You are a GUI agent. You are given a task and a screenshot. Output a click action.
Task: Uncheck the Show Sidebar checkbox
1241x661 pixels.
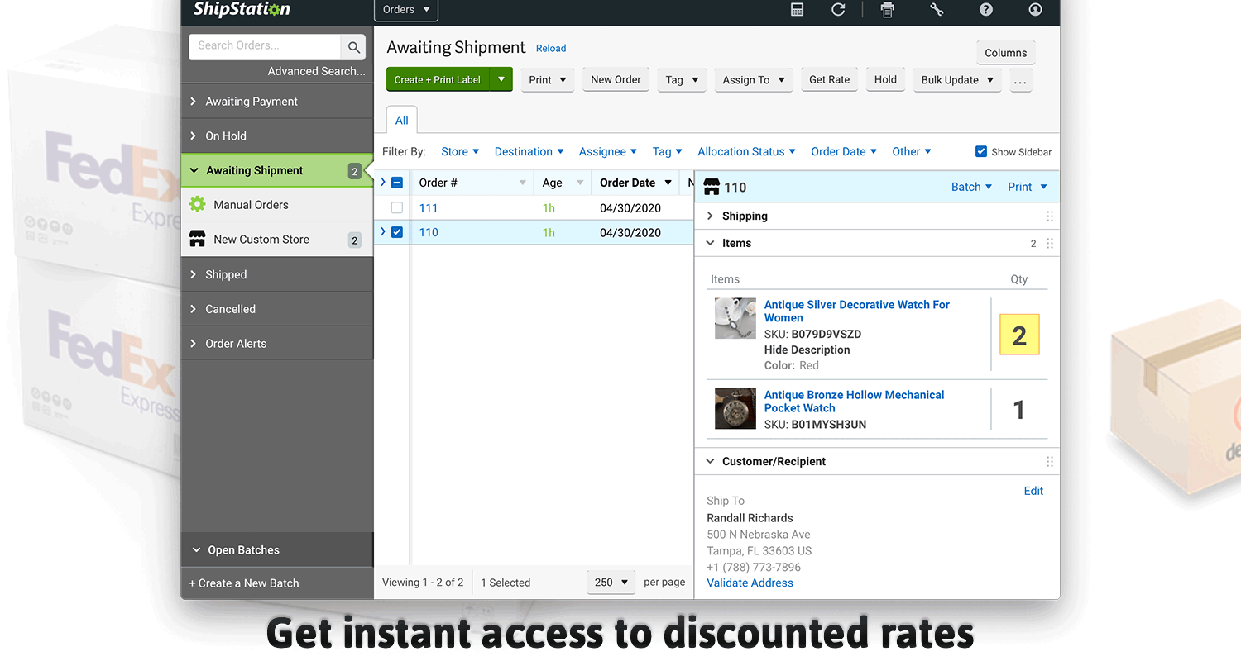[x=981, y=151]
